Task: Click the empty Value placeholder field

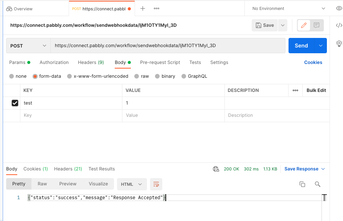Action: point(173,116)
